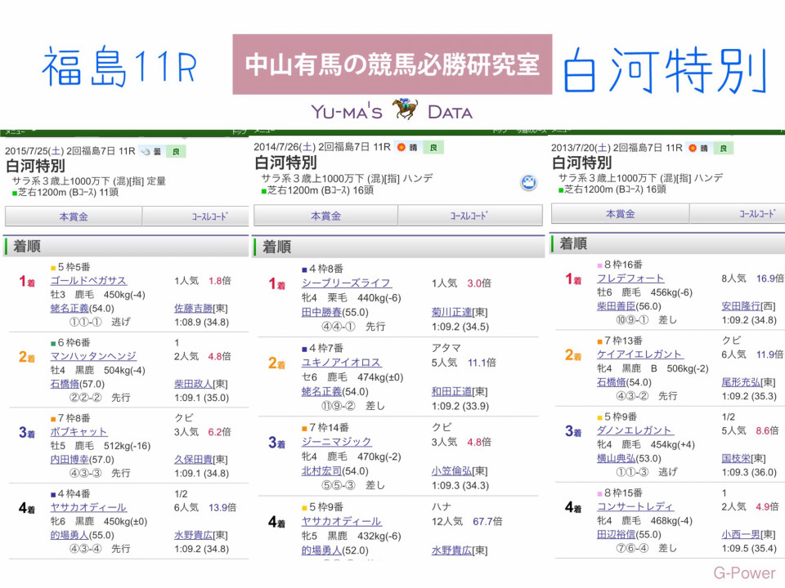Open jockey 蛯名正義 under ゴールドペガサス
Screen dimensions: 785x588
tap(69, 309)
